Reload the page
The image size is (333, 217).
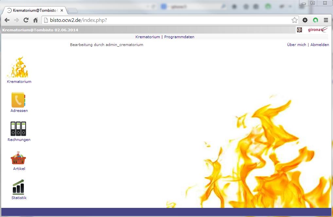coord(26,20)
